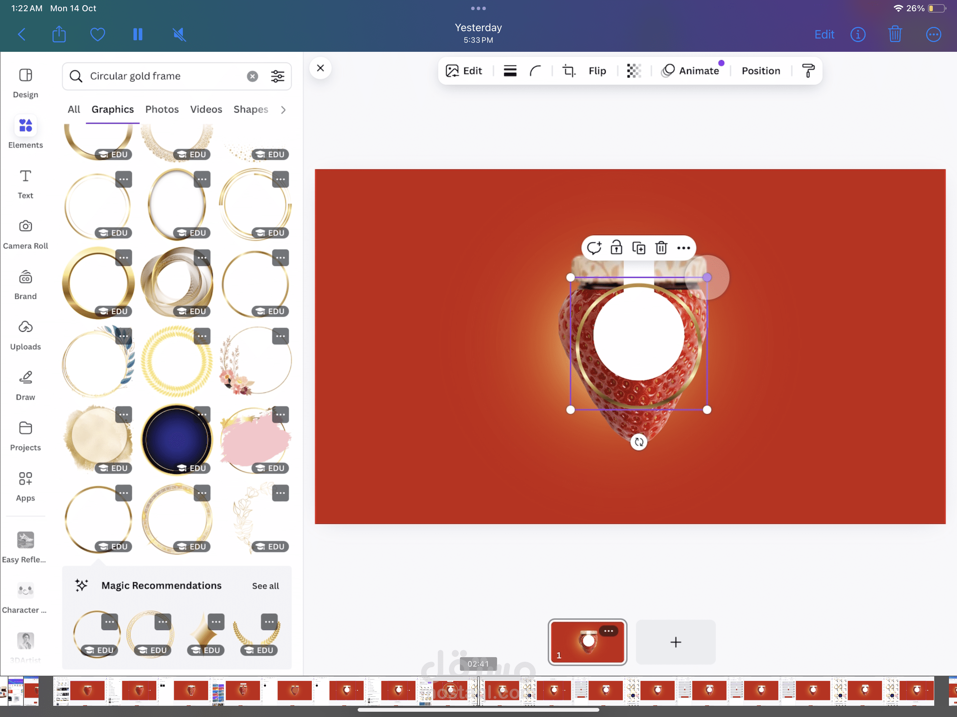The image size is (957, 717).
Task: Click the border weight lines icon
Action: click(510, 70)
